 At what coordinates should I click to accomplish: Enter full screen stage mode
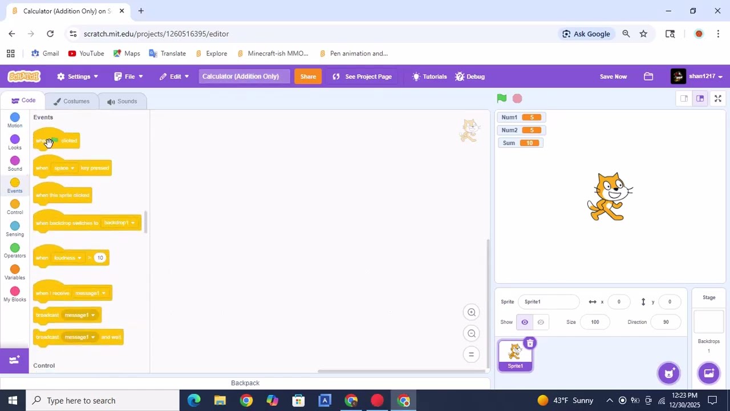click(718, 99)
